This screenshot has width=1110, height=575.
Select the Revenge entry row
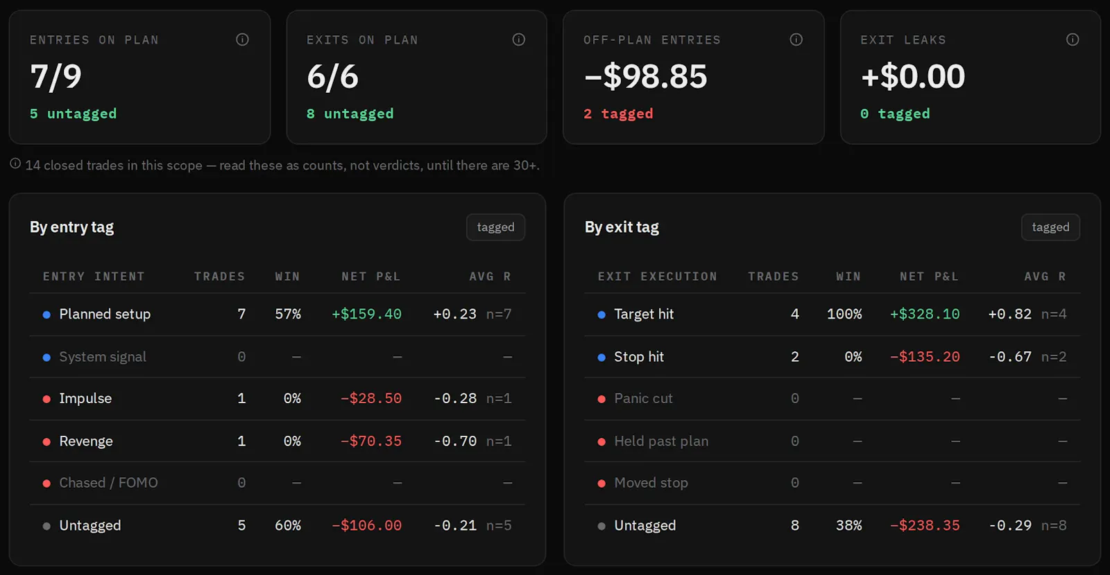pos(277,441)
